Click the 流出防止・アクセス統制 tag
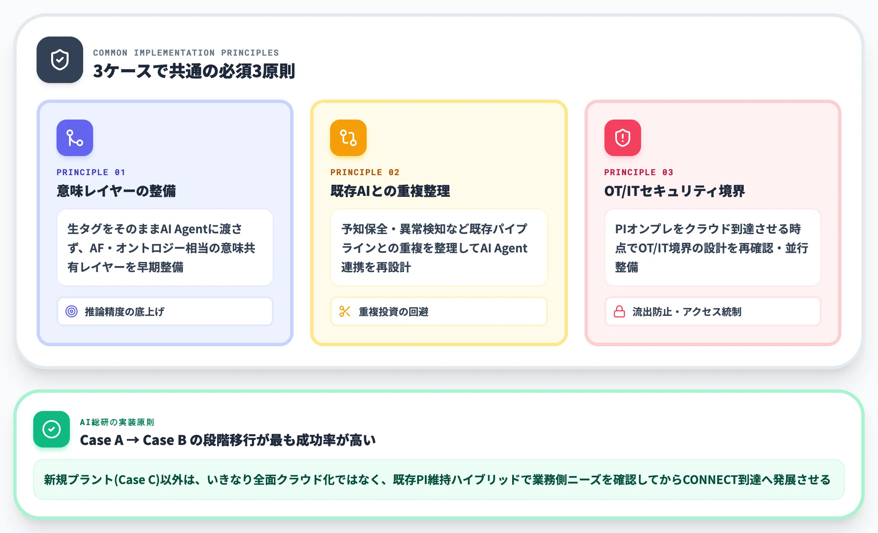Viewport: 878px width, 533px height. coord(713,311)
